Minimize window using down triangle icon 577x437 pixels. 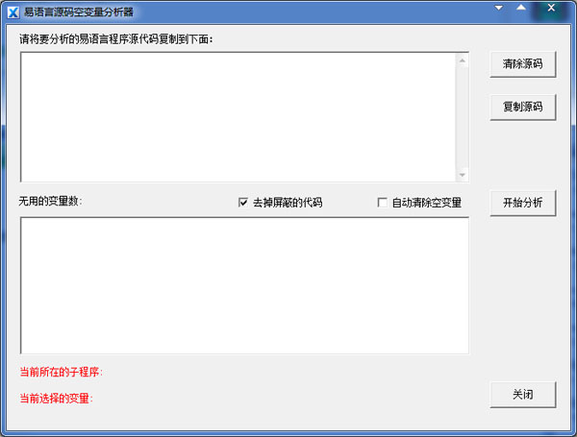498,8
